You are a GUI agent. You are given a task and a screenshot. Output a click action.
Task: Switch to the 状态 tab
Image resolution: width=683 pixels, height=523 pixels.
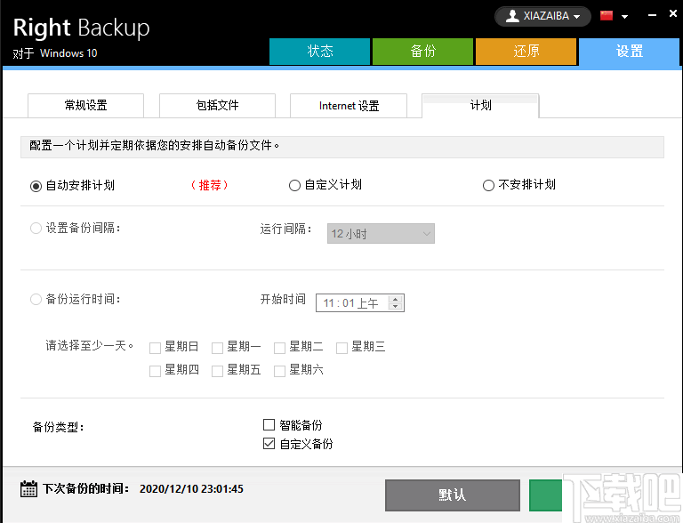tap(320, 52)
